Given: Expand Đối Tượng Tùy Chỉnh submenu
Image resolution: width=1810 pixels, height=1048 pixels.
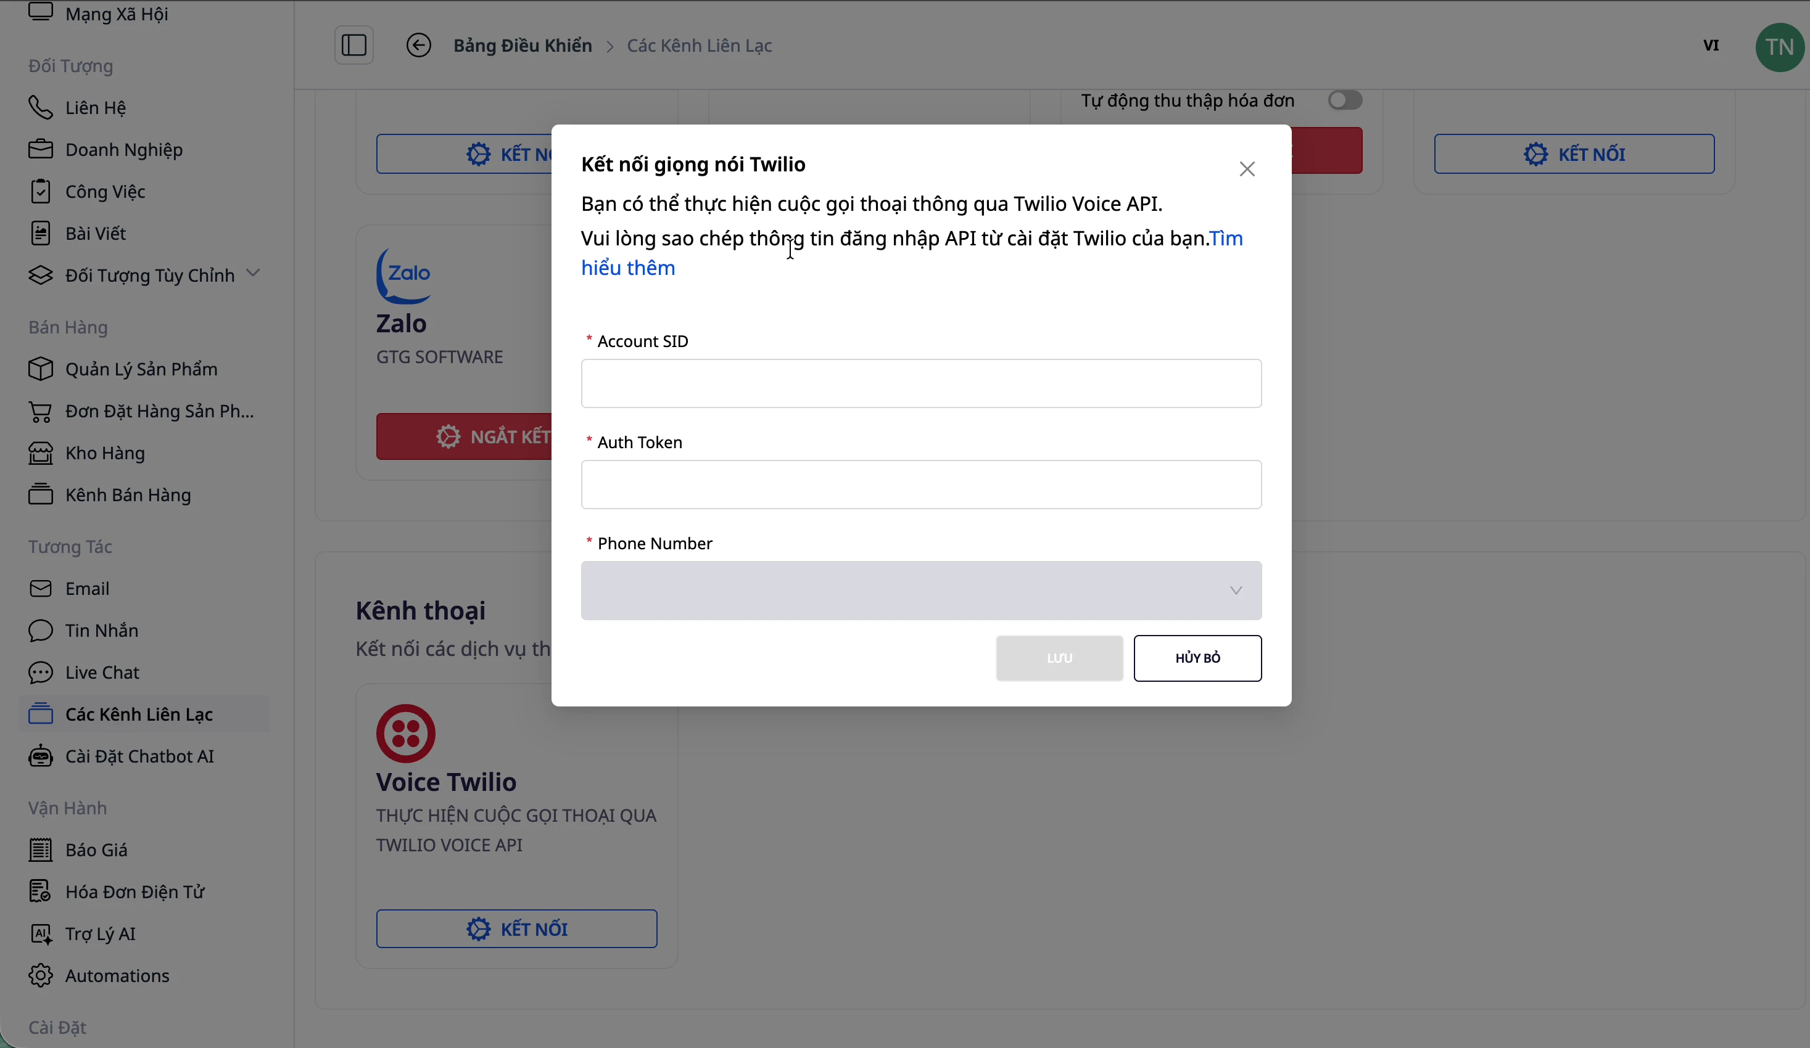Looking at the screenshot, I should pos(253,274).
